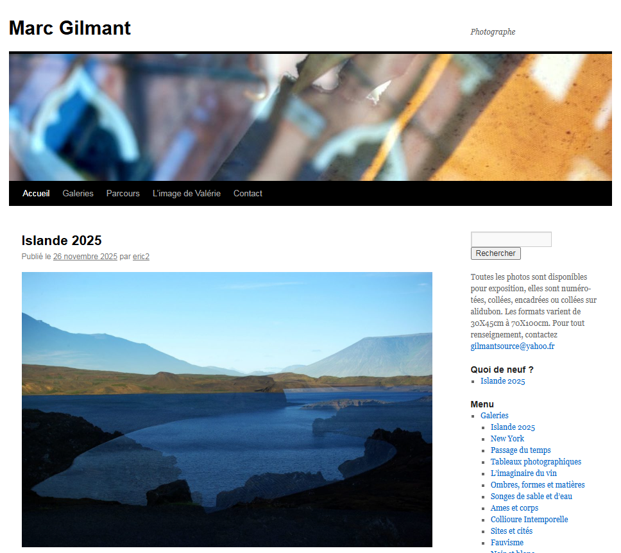Viewport: 621px width, 553px height.
Task: Open Songes de sable et d'eau
Action: click(531, 497)
